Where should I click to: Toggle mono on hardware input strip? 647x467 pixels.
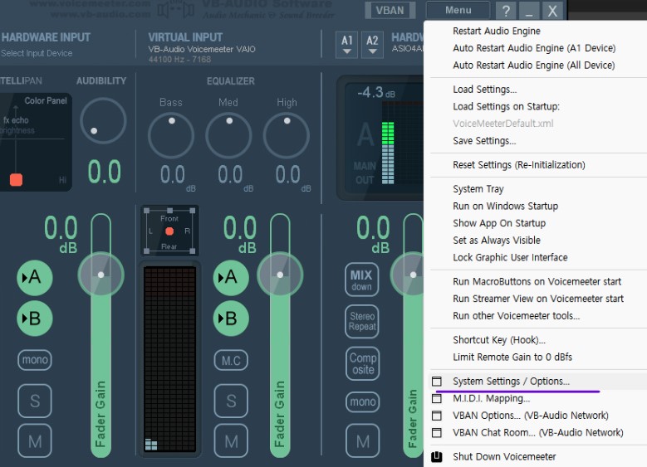pos(35,360)
